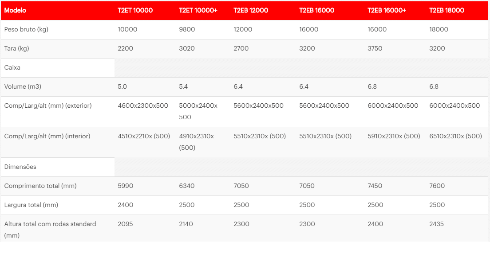The image size is (490, 258).
Task: Click 'Altura total com rodas standard (mm)' label
Action: pos(50,230)
